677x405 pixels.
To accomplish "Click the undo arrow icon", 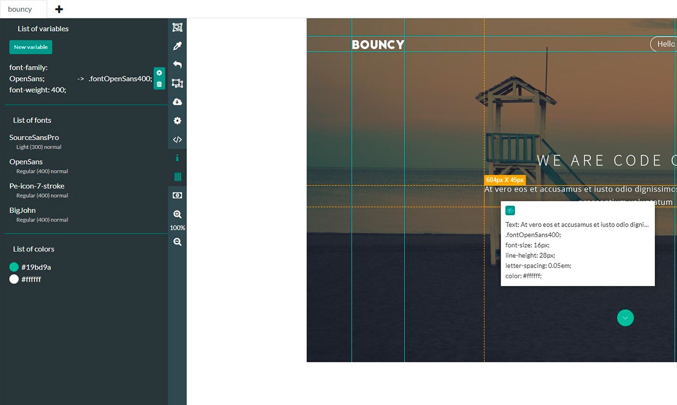I will point(178,64).
